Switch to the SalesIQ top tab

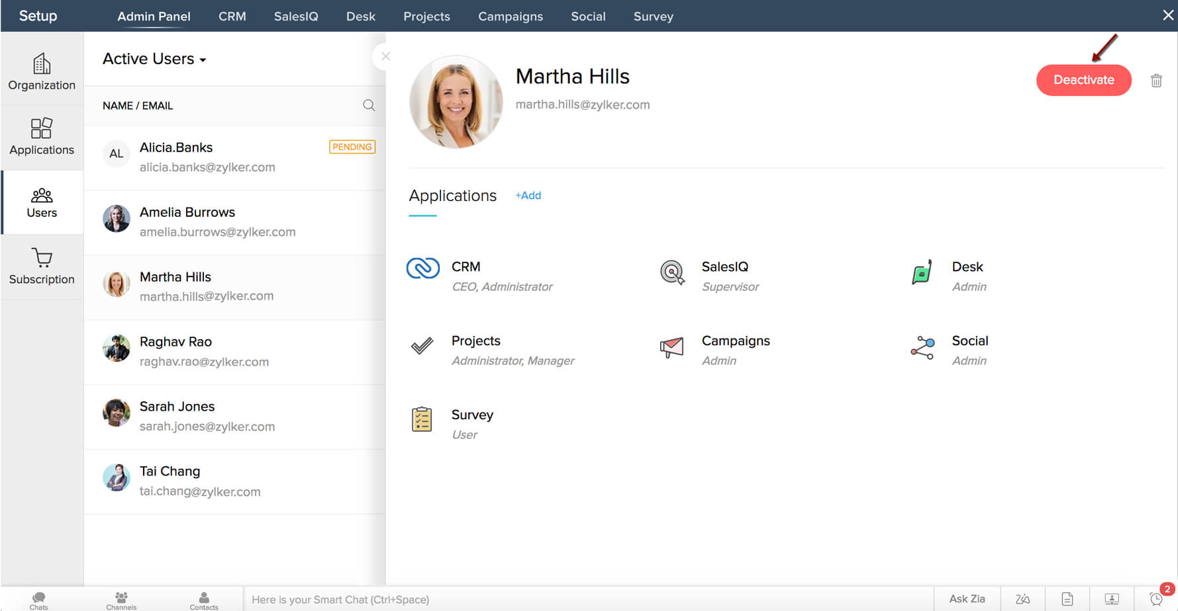click(x=296, y=17)
